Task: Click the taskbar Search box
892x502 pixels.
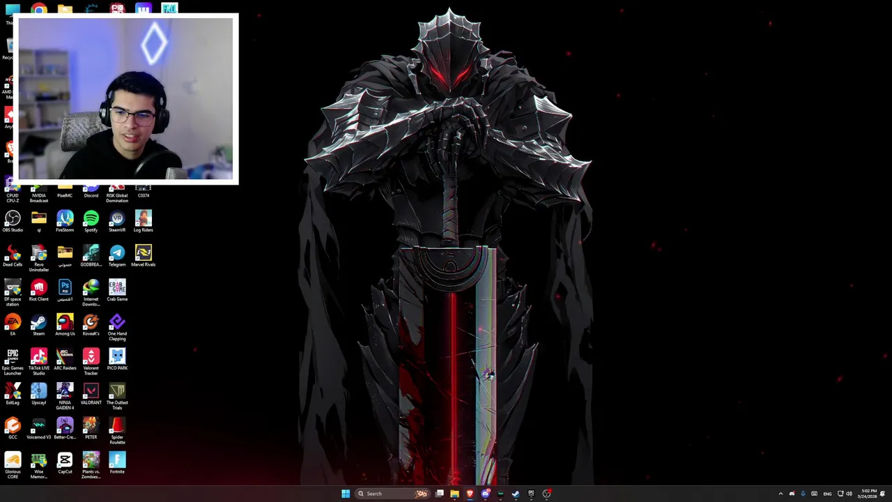Action: tap(392, 494)
